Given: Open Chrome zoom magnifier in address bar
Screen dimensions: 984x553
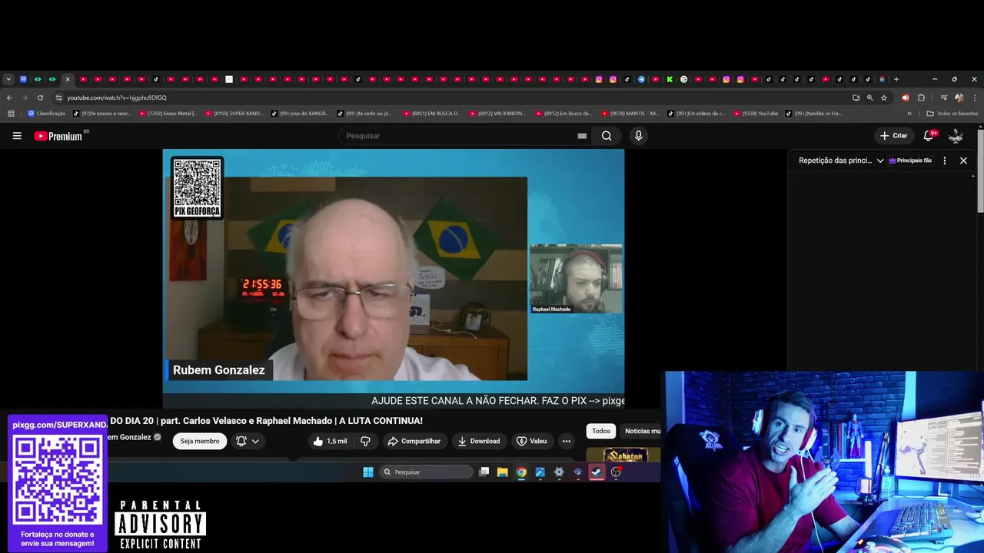Looking at the screenshot, I should tap(869, 98).
